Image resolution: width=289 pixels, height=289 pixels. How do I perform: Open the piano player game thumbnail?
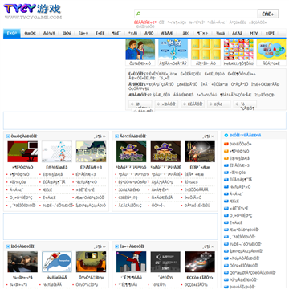[22, 152]
